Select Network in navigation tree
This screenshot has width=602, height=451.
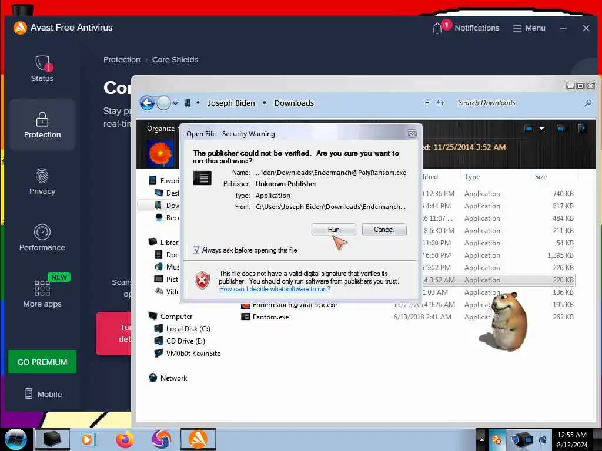[173, 378]
